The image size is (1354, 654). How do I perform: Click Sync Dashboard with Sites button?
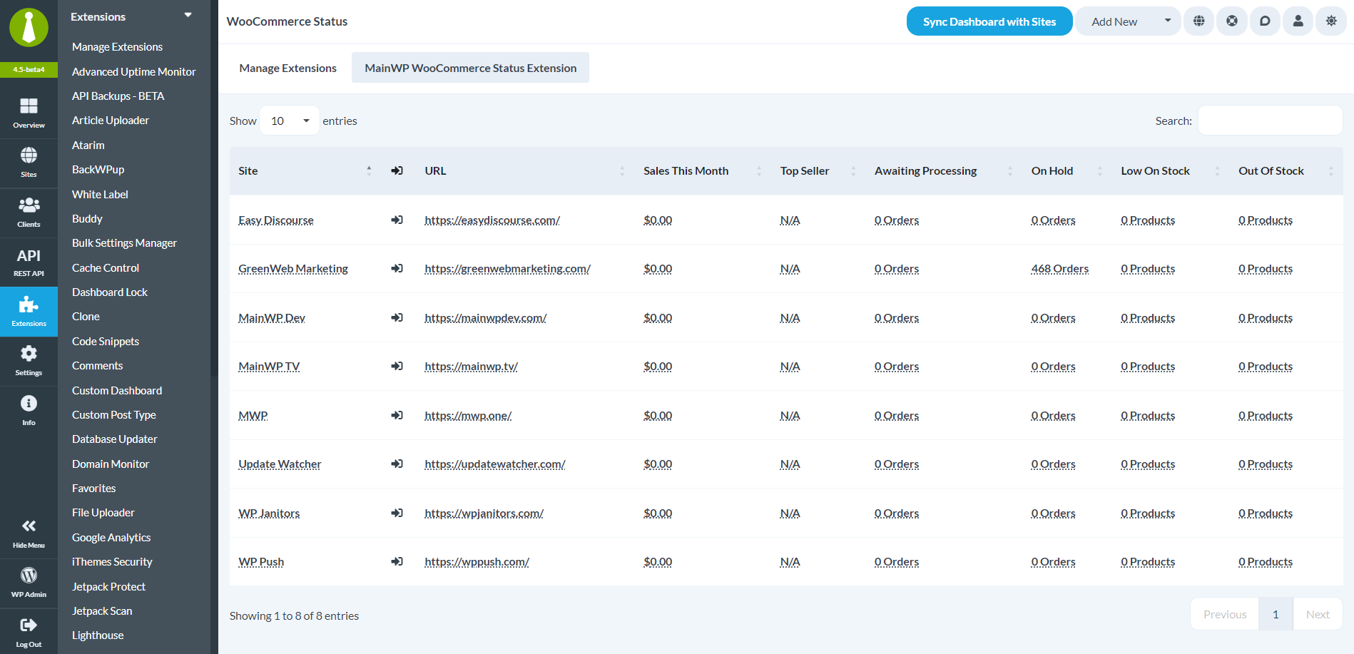click(989, 21)
